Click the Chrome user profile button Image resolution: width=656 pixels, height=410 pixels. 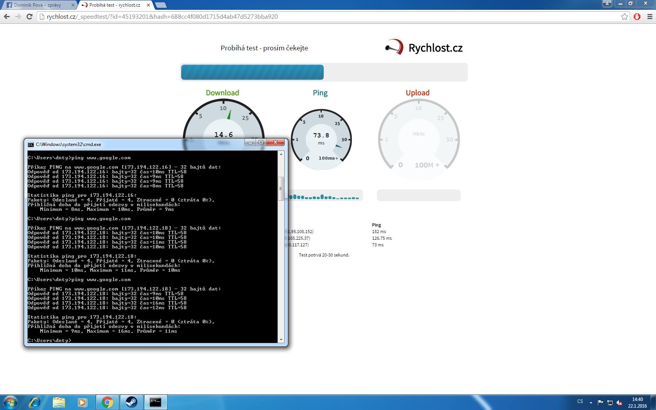(x=607, y=4)
